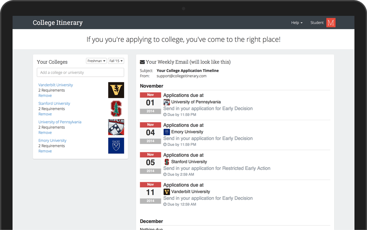Screen dimensions: 367x230
Task: Expand the Help menu
Action: [297, 23]
